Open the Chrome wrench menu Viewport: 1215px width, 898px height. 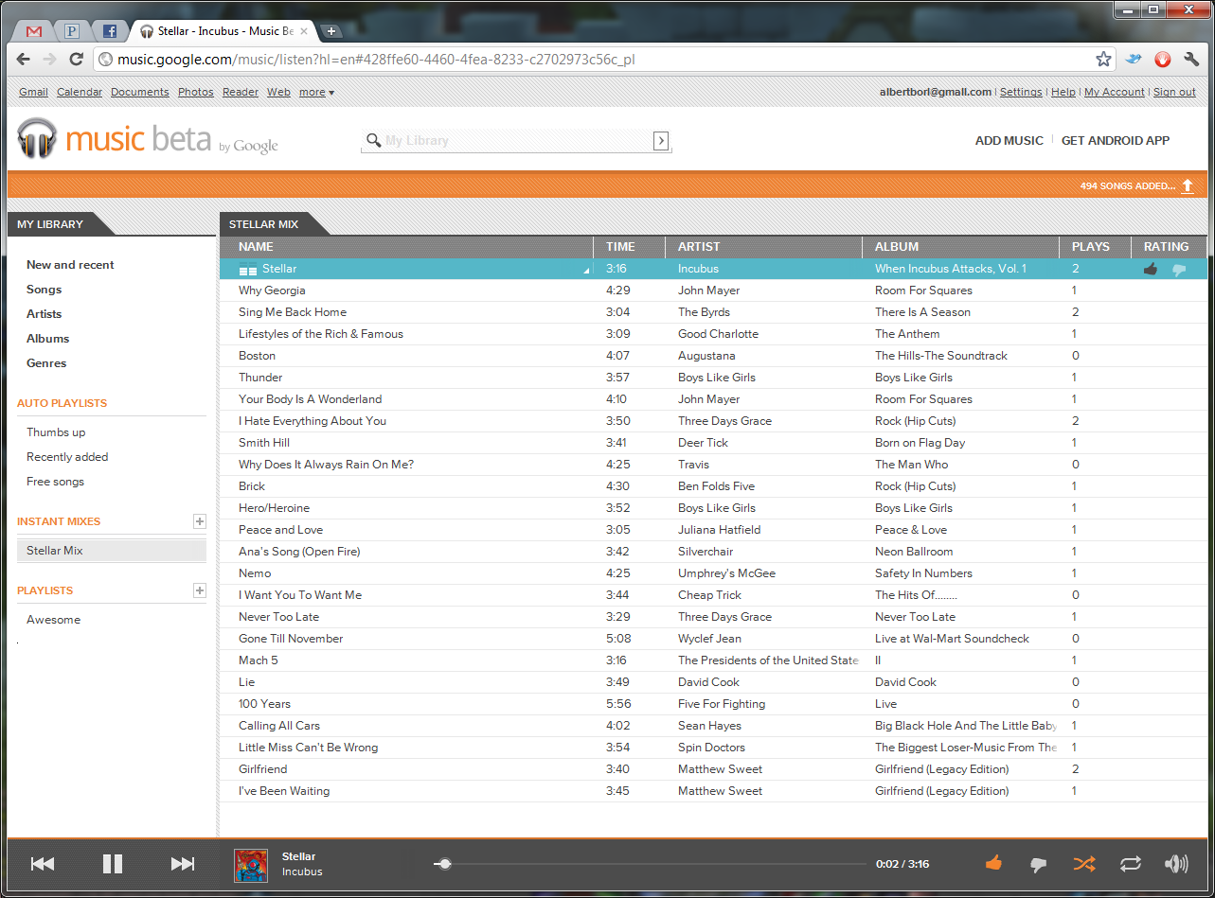click(1192, 59)
